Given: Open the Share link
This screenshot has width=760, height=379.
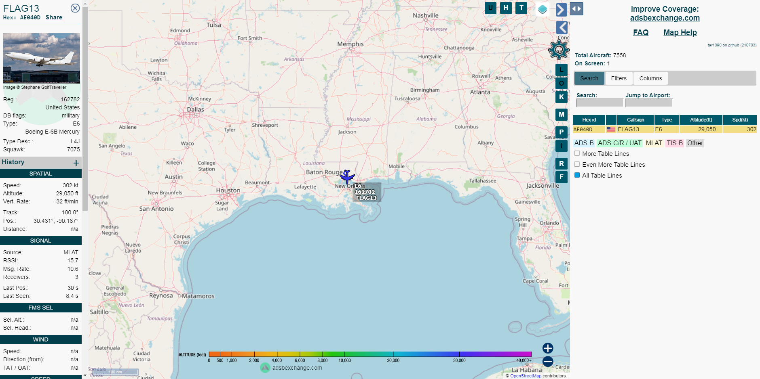Looking at the screenshot, I should pyautogui.click(x=54, y=17).
